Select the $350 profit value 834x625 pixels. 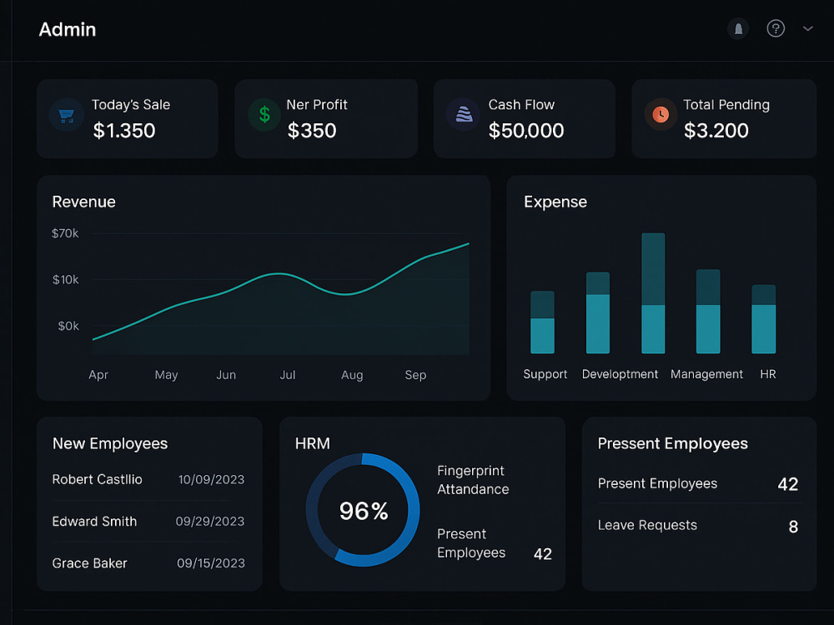[312, 131]
